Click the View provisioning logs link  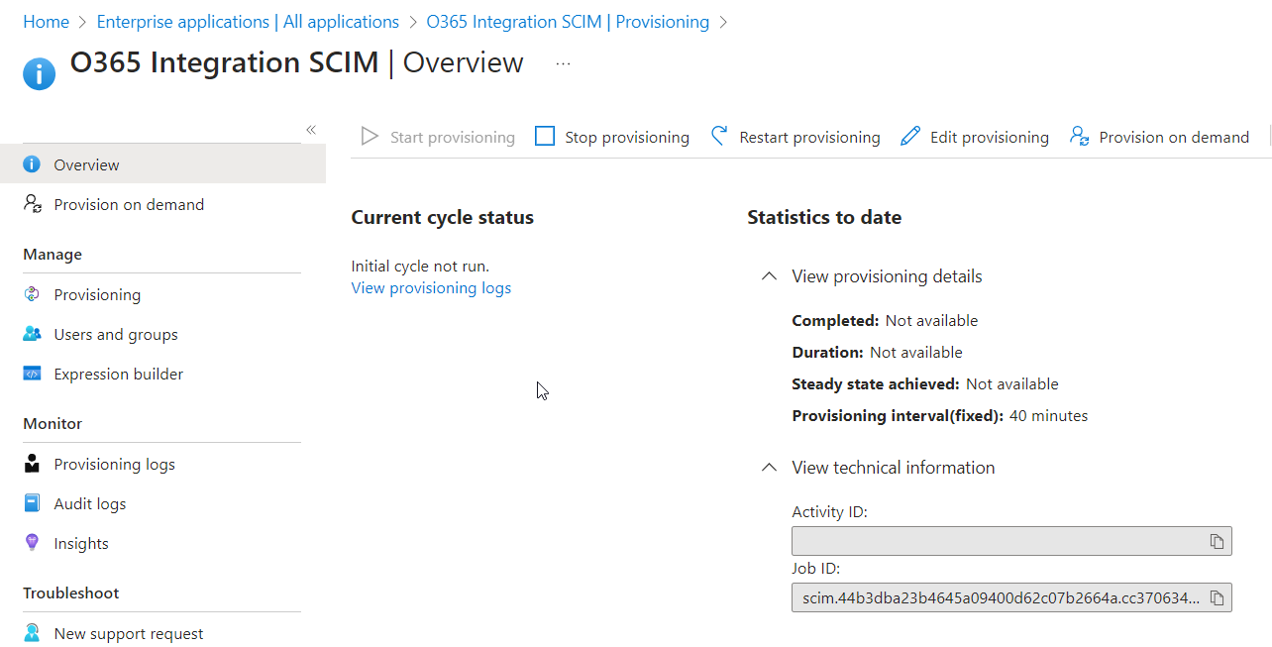[431, 288]
